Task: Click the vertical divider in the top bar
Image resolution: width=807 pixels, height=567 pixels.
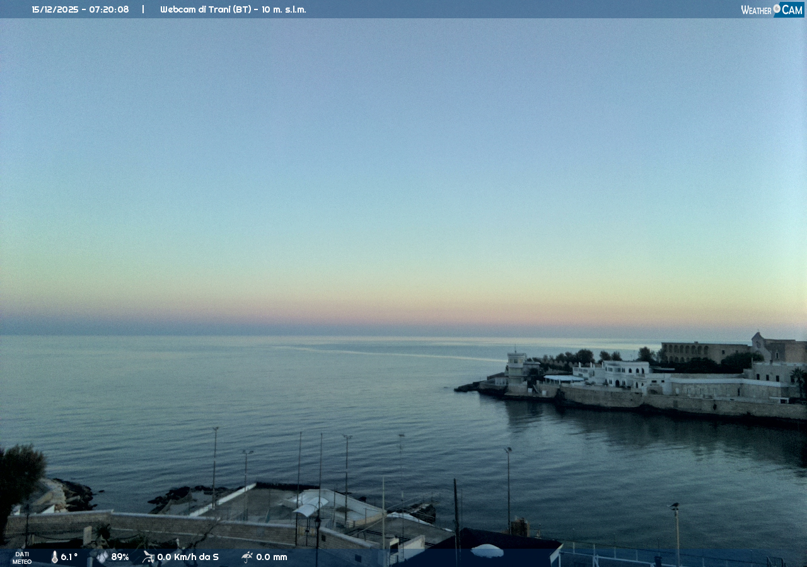Action: click(x=143, y=9)
